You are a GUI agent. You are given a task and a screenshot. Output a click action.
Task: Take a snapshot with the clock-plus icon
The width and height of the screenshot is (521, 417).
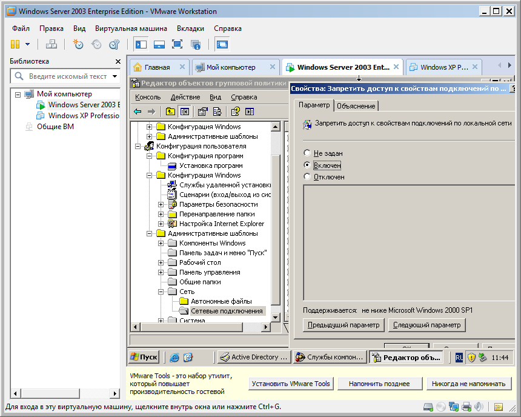(78, 44)
